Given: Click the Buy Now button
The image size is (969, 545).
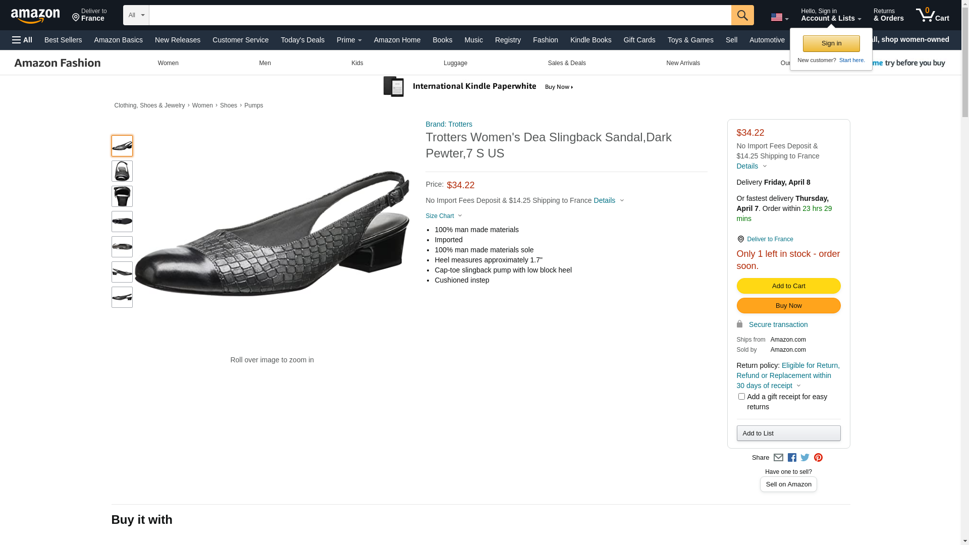Looking at the screenshot, I should [x=788, y=306].
